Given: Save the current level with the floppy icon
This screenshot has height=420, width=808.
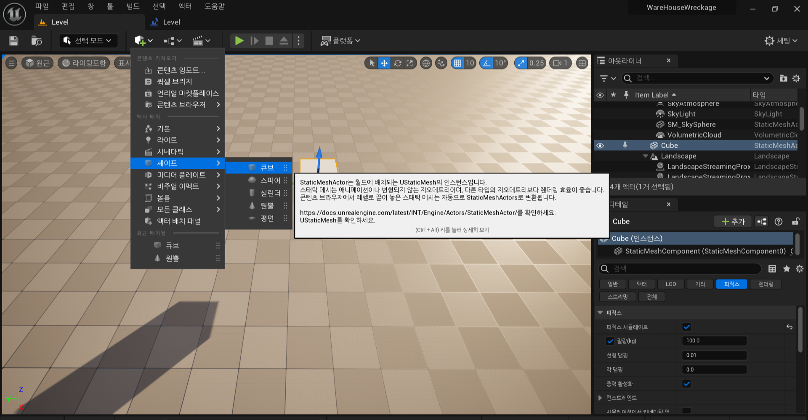Looking at the screenshot, I should (13, 40).
